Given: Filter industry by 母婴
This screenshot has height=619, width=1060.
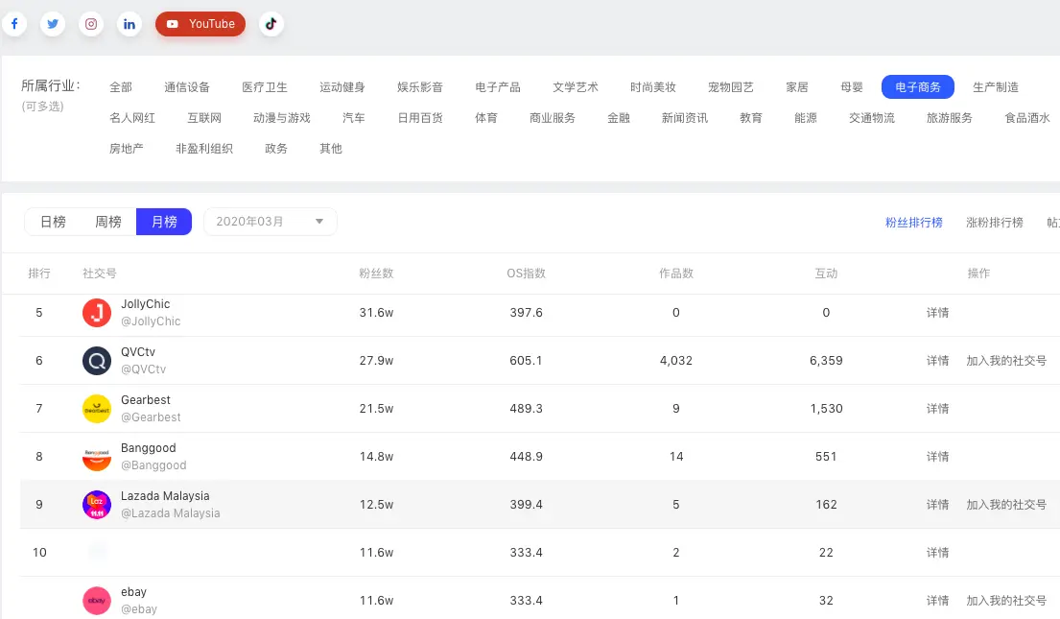Looking at the screenshot, I should tap(853, 86).
